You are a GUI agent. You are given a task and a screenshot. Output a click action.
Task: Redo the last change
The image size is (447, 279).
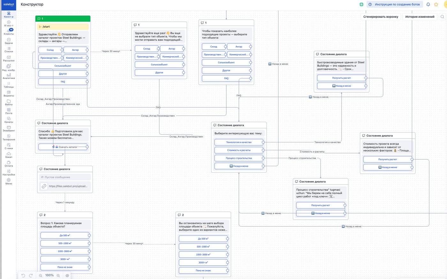tap(31, 275)
